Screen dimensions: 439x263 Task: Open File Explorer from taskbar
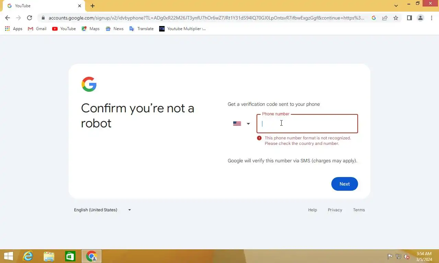coord(49,256)
